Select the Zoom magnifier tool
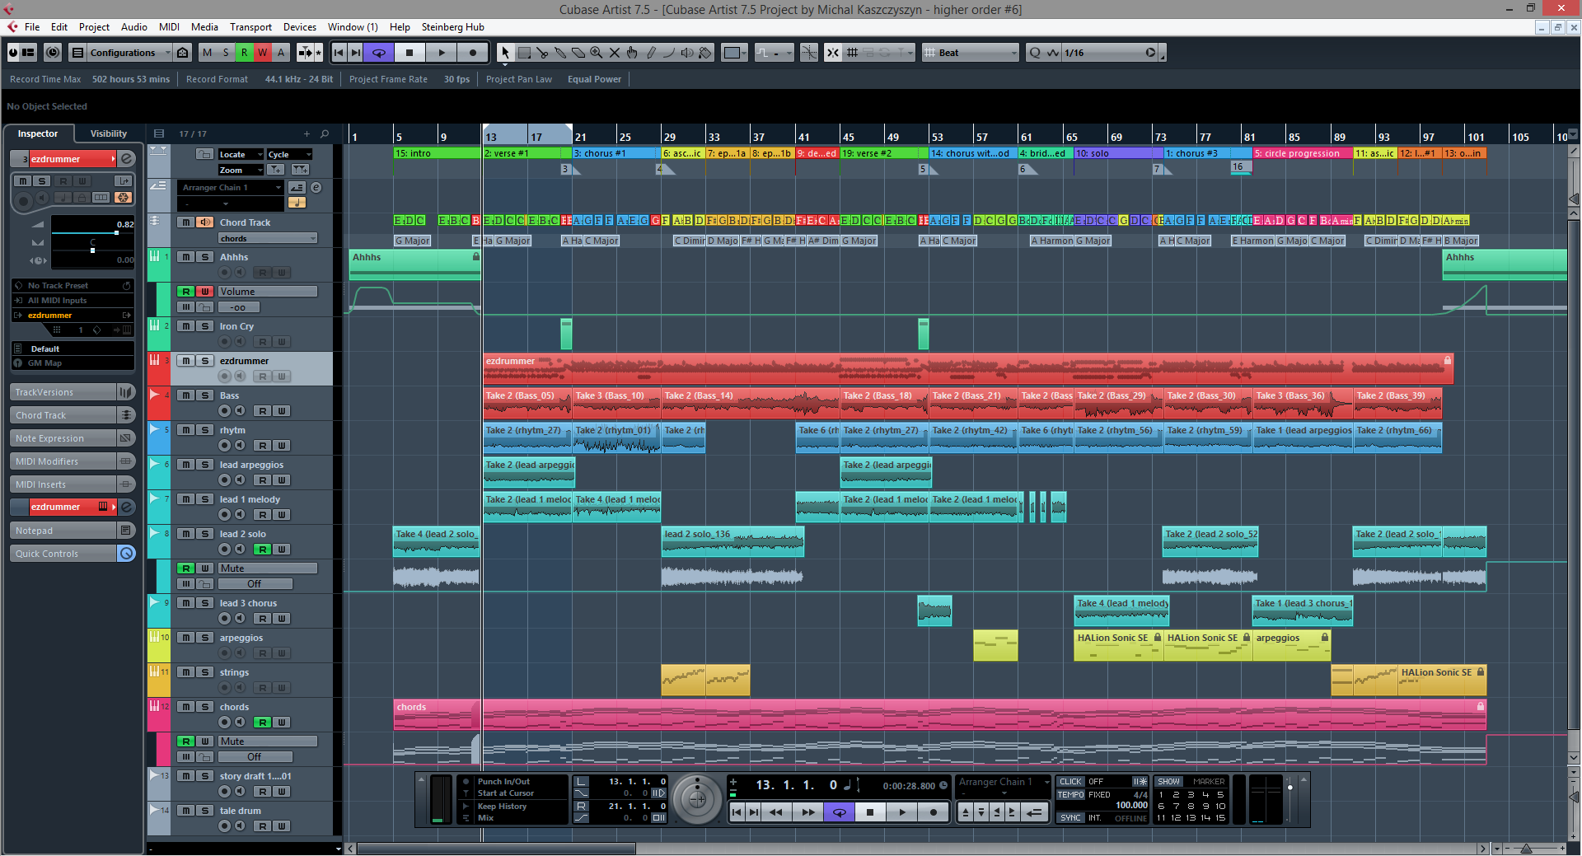Viewport: 1582px width, 856px height. (597, 53)
